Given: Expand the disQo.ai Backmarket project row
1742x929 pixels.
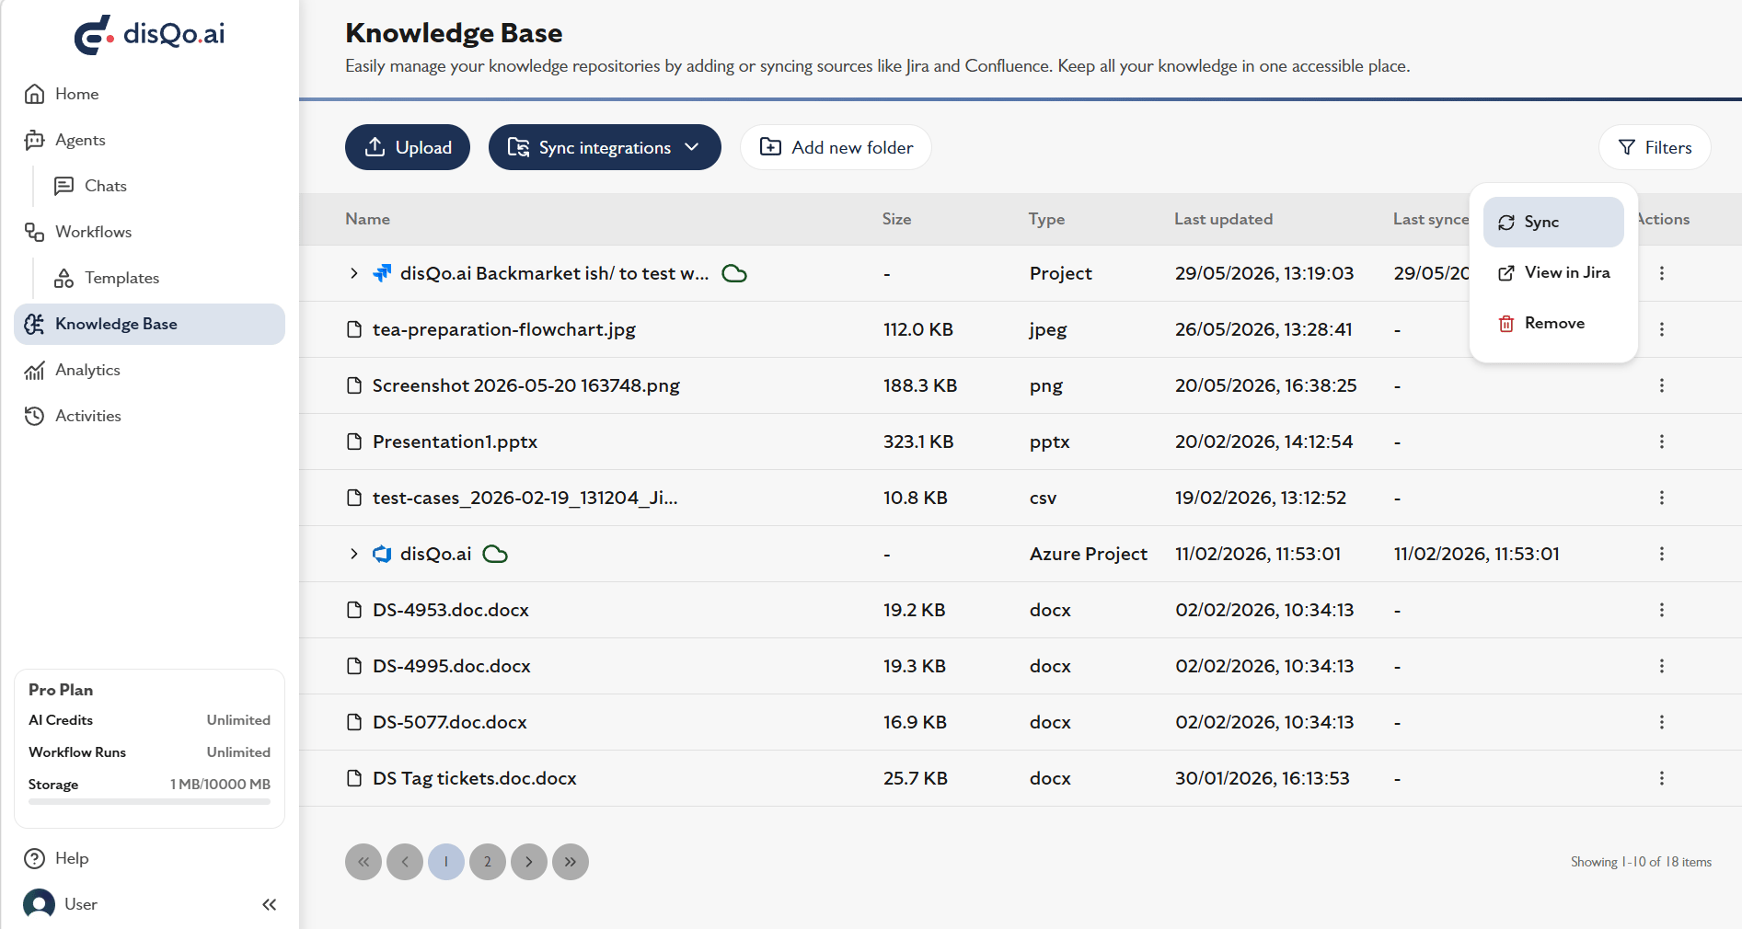Looking at the screenshot, I should click(353, 273).
